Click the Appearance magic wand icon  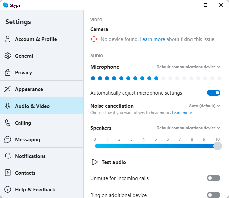[8, 89]
